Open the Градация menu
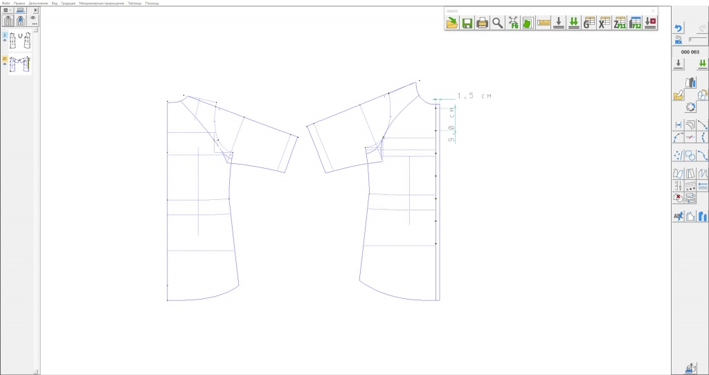Image resolution: width=709 pixels, height=375 pixels. coord(68,3)
